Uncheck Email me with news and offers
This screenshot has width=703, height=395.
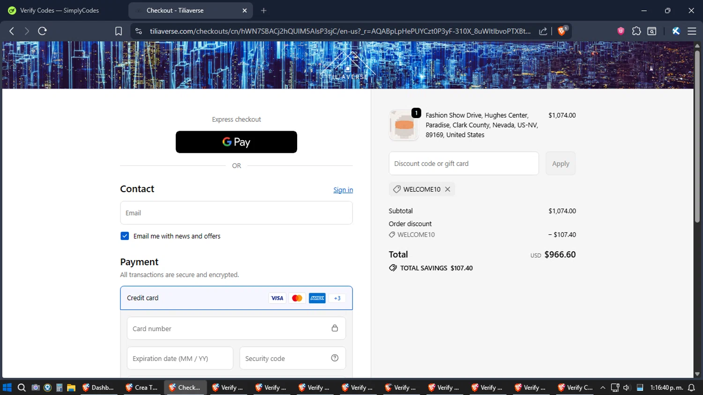click(x=125, y=236)
